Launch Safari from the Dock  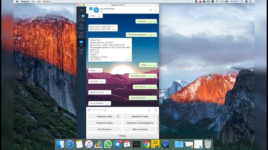pos(70,144)
